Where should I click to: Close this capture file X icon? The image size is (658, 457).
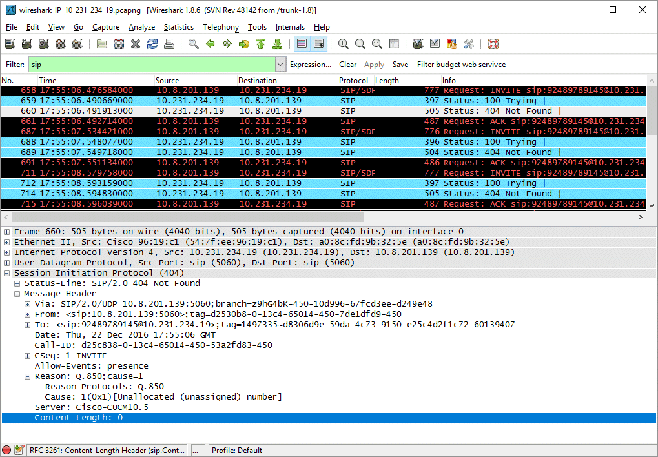(136, 44)
